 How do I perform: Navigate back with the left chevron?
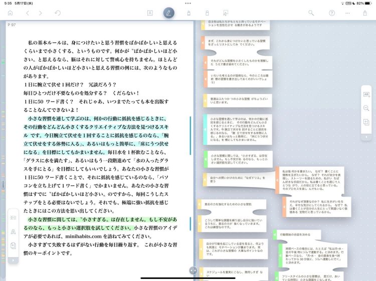pyautogui.click(x=28, y=13)
